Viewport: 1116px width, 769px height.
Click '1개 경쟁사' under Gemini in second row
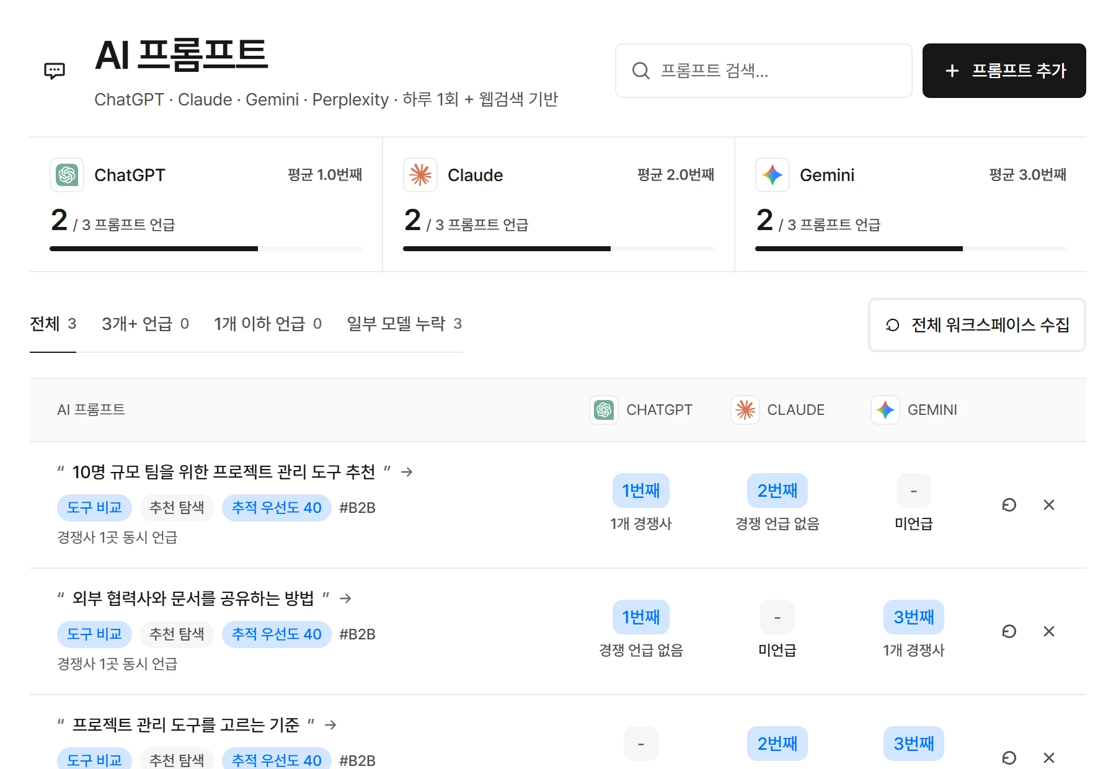point(914,651)
